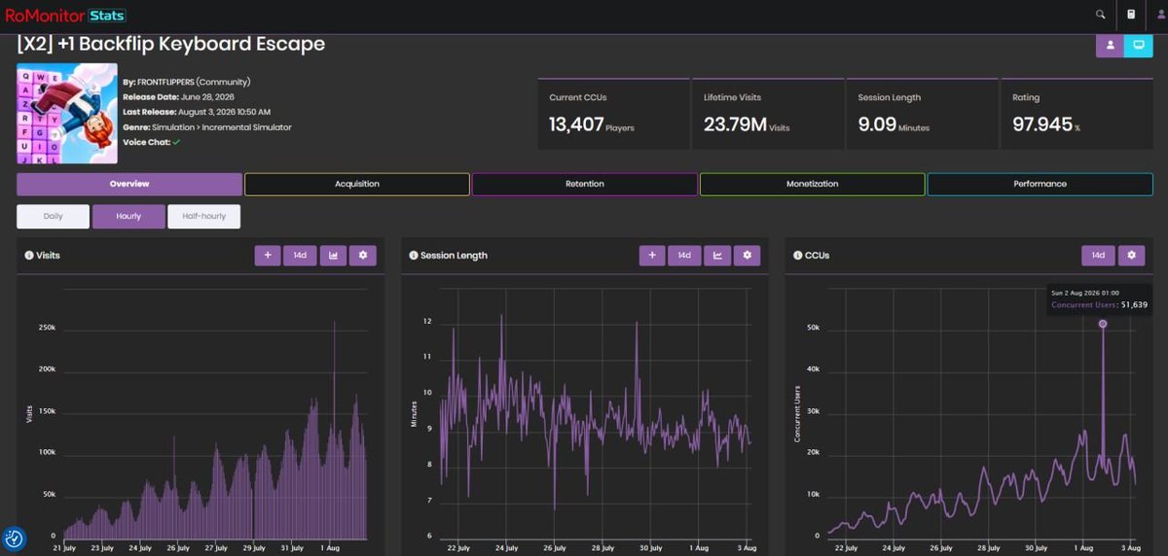Click the cyan monitor icon button near the title
The height and width of the screenshot is (556, 1168).
[1137, 46]
